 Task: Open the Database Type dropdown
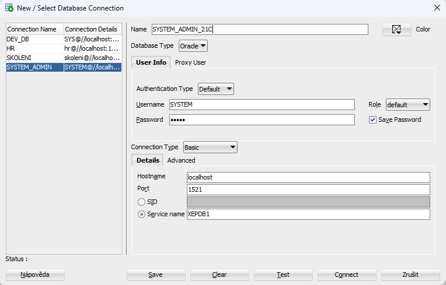pos(193,45)
